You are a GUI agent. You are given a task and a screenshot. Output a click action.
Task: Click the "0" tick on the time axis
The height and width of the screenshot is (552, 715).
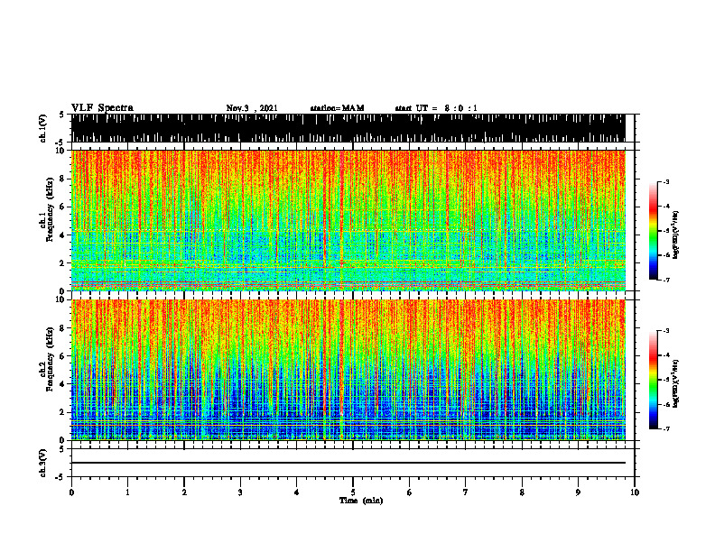[x=71, y=492]
